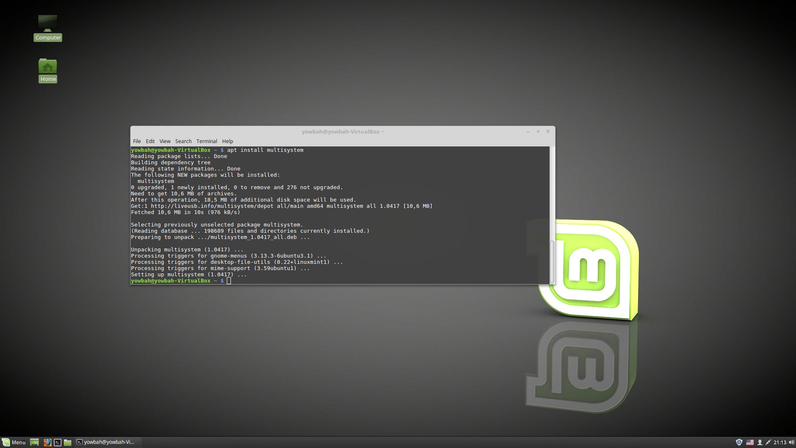The height and width of the screenshot is (448, 796).
Task: Launch Firefox from the panel
Action: [47, 442]
